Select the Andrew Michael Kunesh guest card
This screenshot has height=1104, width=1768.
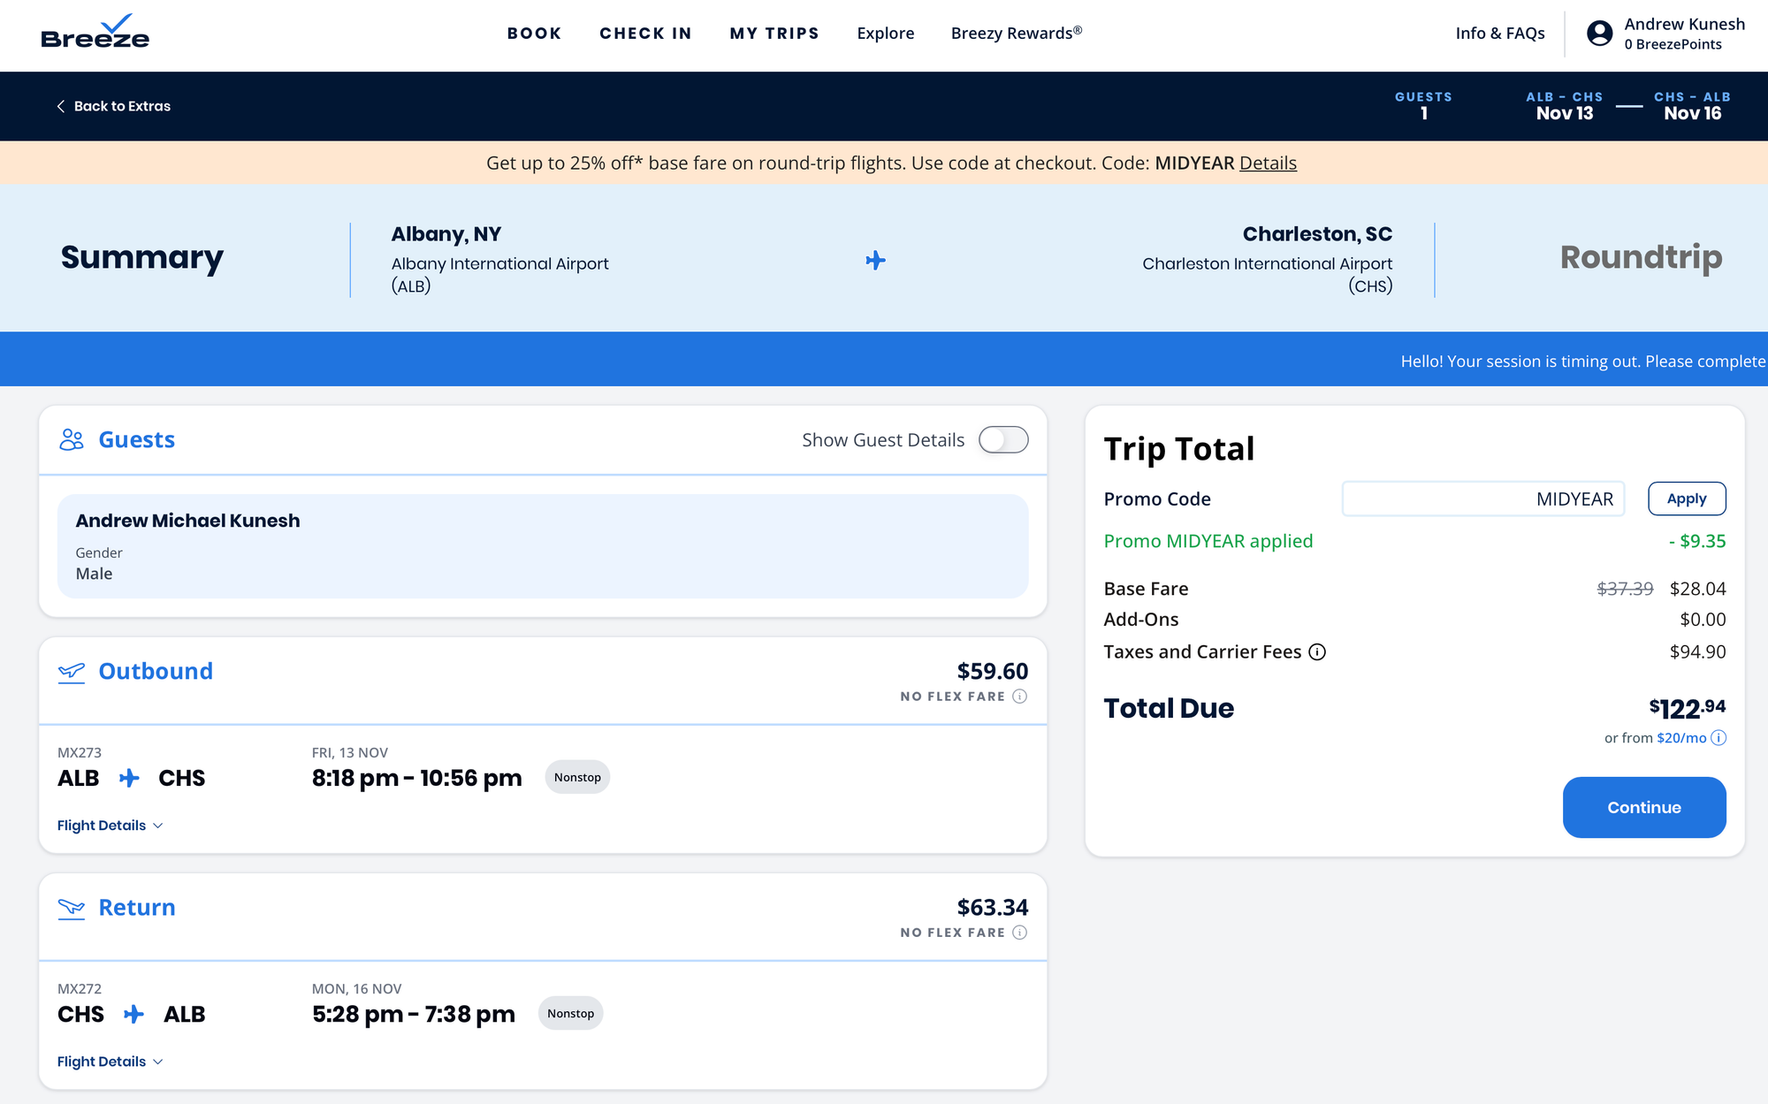pyautogui.click(x=543, y=546)
